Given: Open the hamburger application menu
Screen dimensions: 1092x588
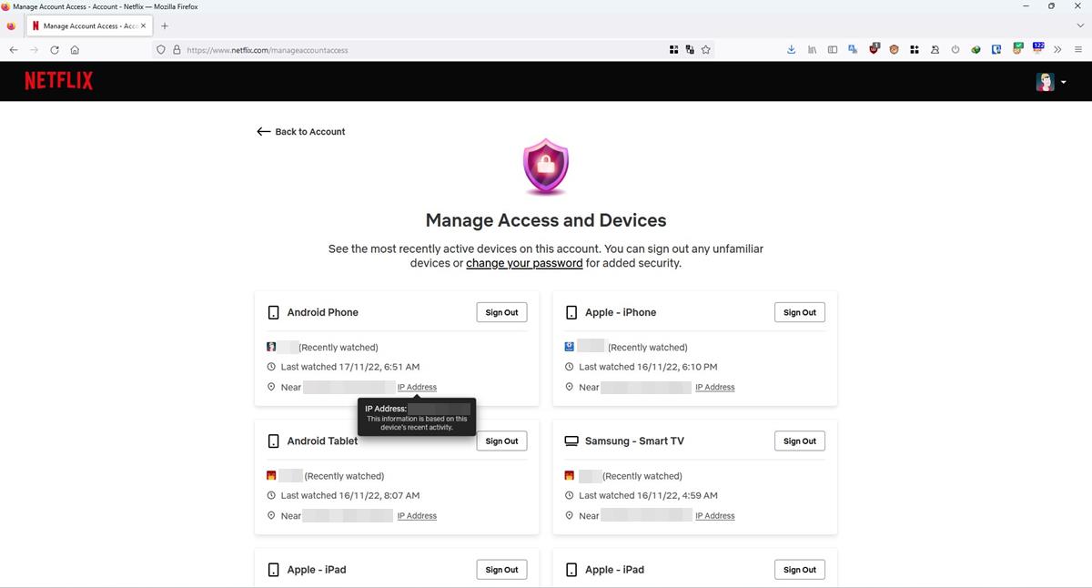Looking at the screenshot, I should [1079, 50].
